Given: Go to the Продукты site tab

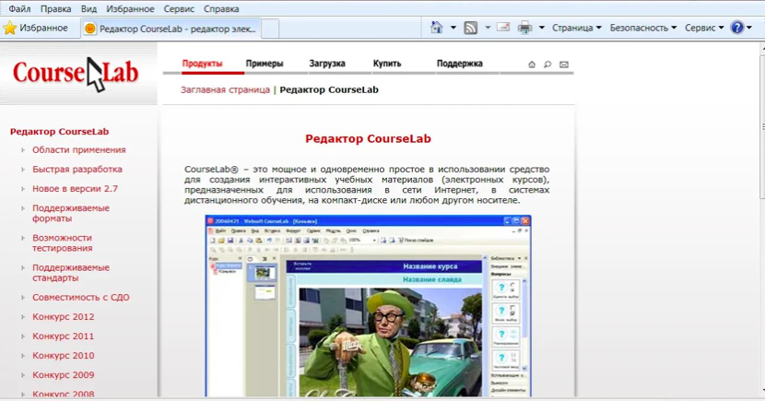Looking at the screenshot, I should 203,64.
